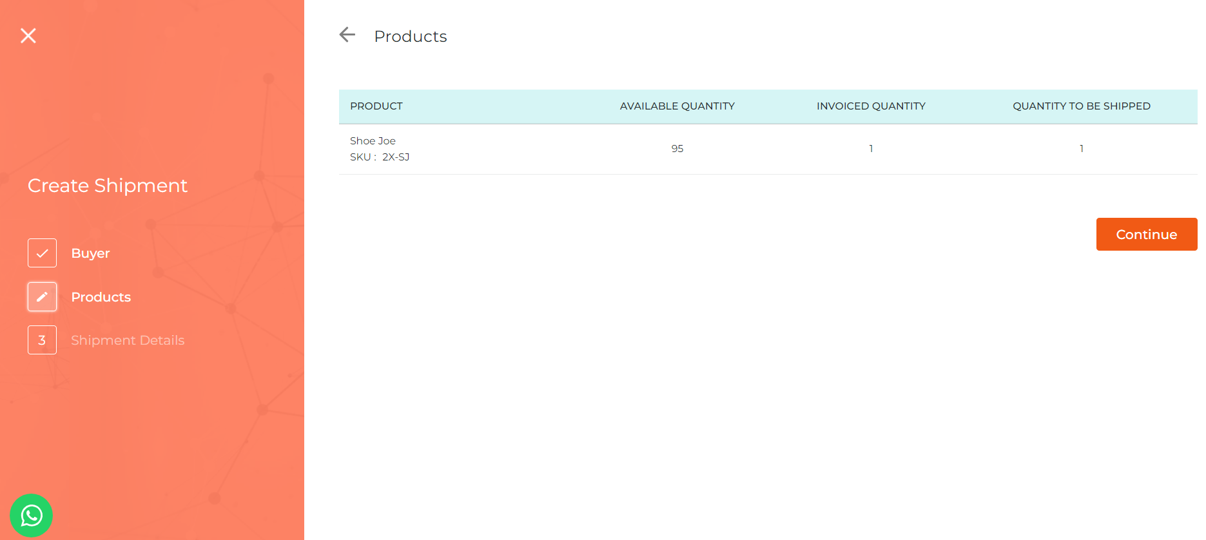This screenshot has width=1206, height=540.
Task: Click QUANTITY TO BE SHIPPED header
Action: pos(1081,106)
